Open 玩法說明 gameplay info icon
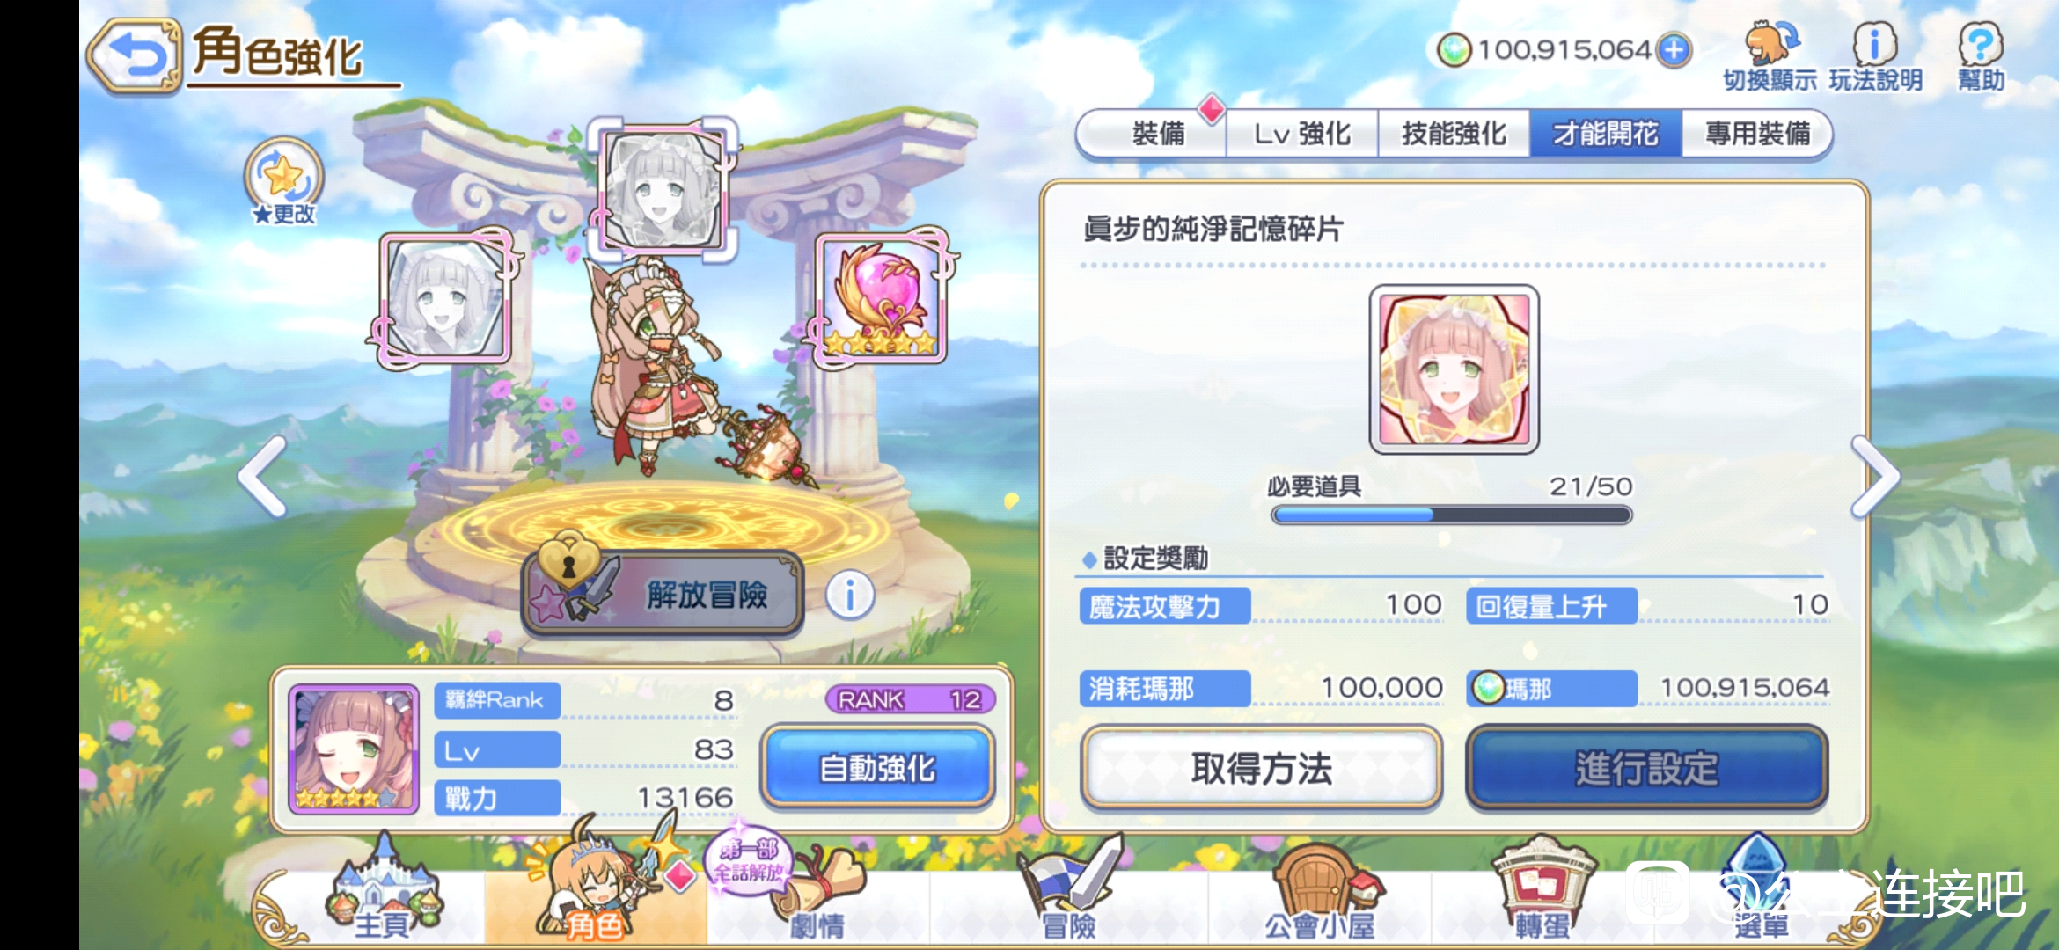2059x950 pixels. [x=1875, y=56]
